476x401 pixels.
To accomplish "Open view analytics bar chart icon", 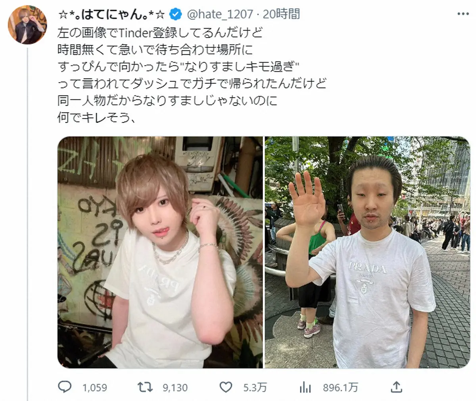I will coord(305,387).
